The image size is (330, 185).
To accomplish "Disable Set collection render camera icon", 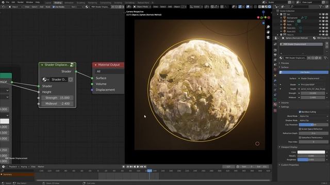I will point(326,14).
